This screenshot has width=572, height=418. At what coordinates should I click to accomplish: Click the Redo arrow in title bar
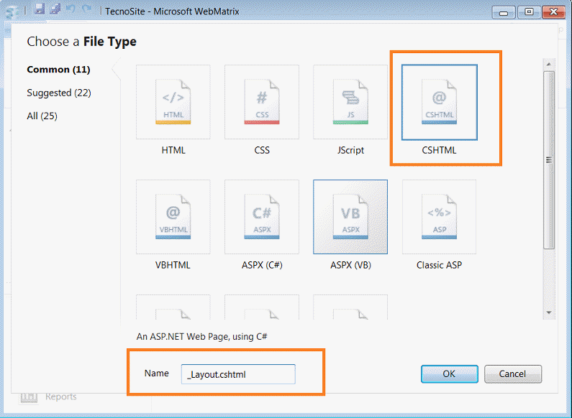coord(86,9)
